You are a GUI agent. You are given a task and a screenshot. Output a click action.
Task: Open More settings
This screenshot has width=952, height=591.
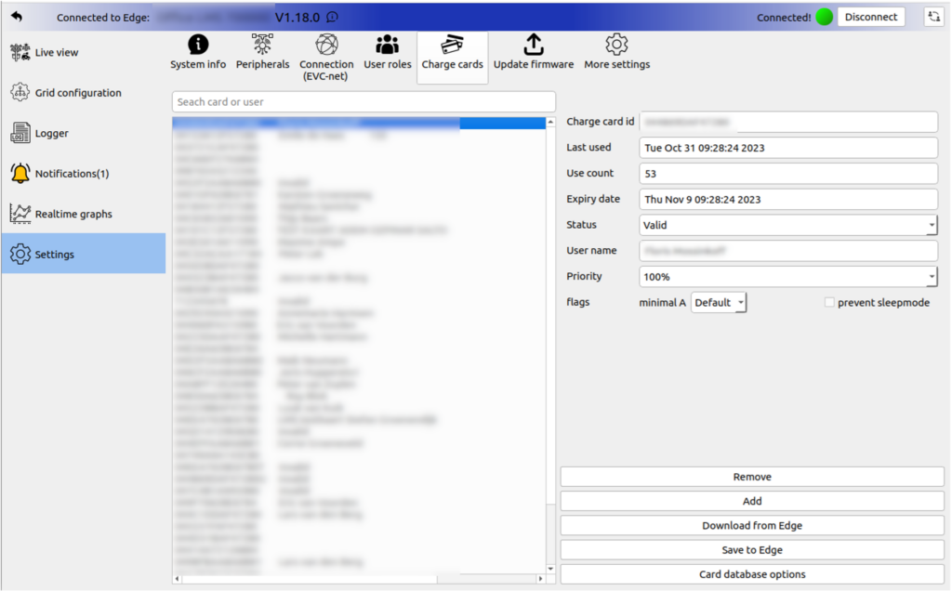[x=615, y=53]
